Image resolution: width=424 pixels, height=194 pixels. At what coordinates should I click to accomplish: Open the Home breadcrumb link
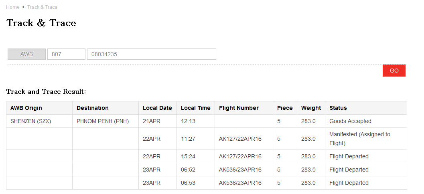[x=13, y=7]
